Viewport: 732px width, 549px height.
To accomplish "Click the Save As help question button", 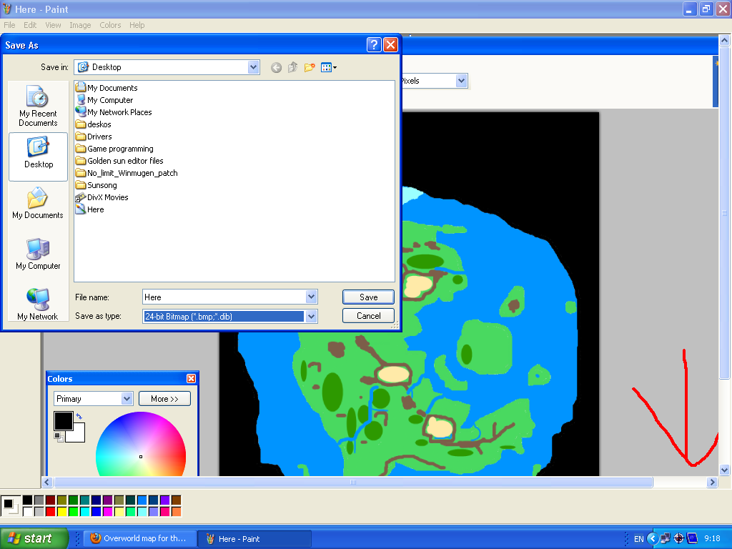I will click(374, 45).
